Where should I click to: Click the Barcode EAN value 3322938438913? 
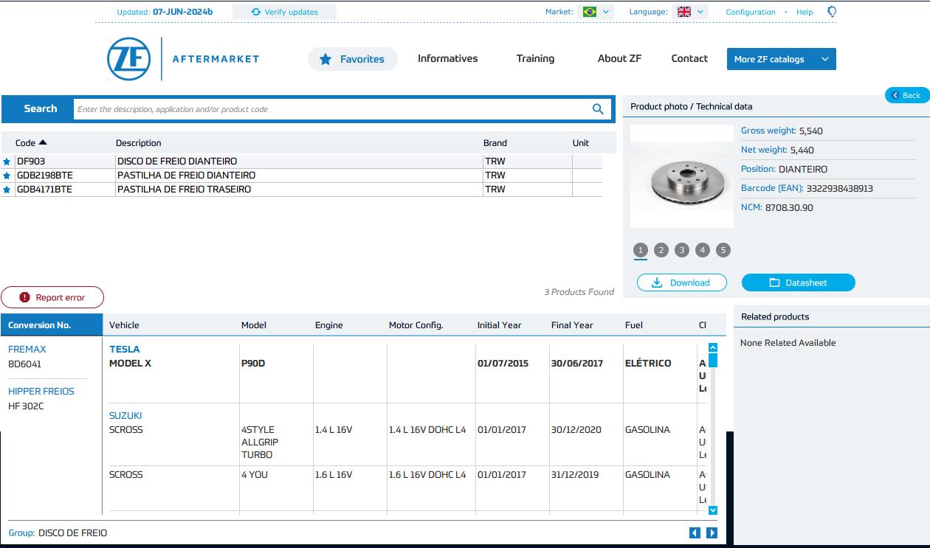pyautogui.click(x=840, y=189)
